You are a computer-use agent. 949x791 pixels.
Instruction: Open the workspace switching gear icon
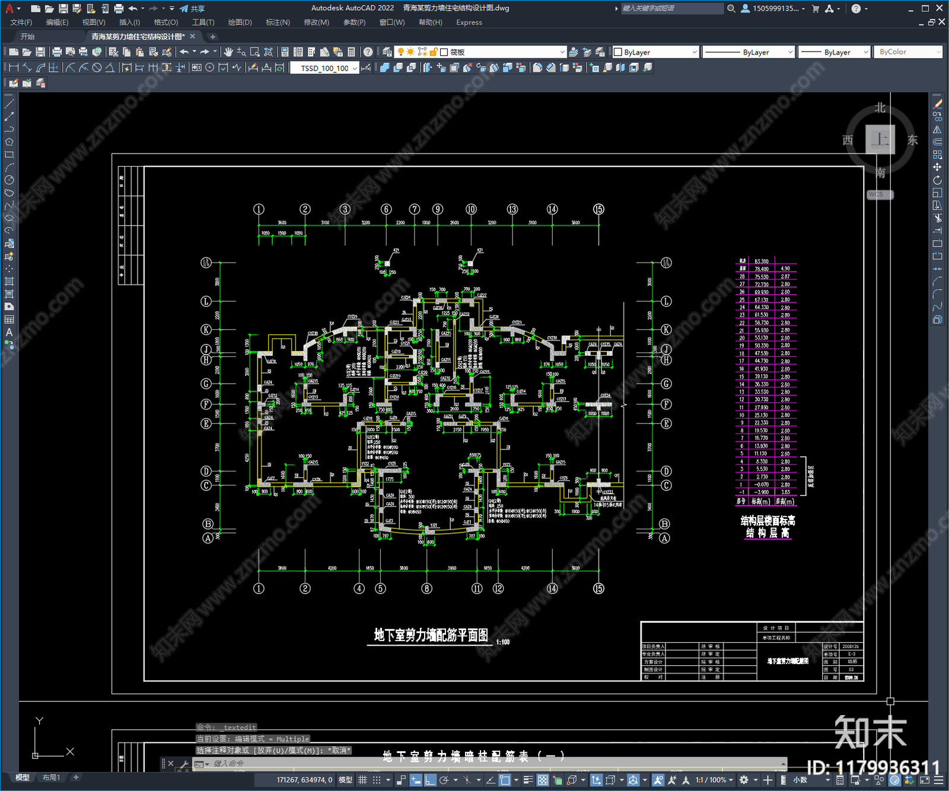[744, 780]
